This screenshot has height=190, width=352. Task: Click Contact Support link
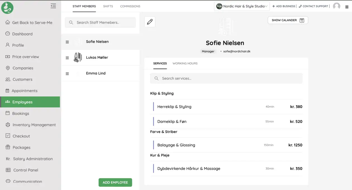tap(313, 6)
